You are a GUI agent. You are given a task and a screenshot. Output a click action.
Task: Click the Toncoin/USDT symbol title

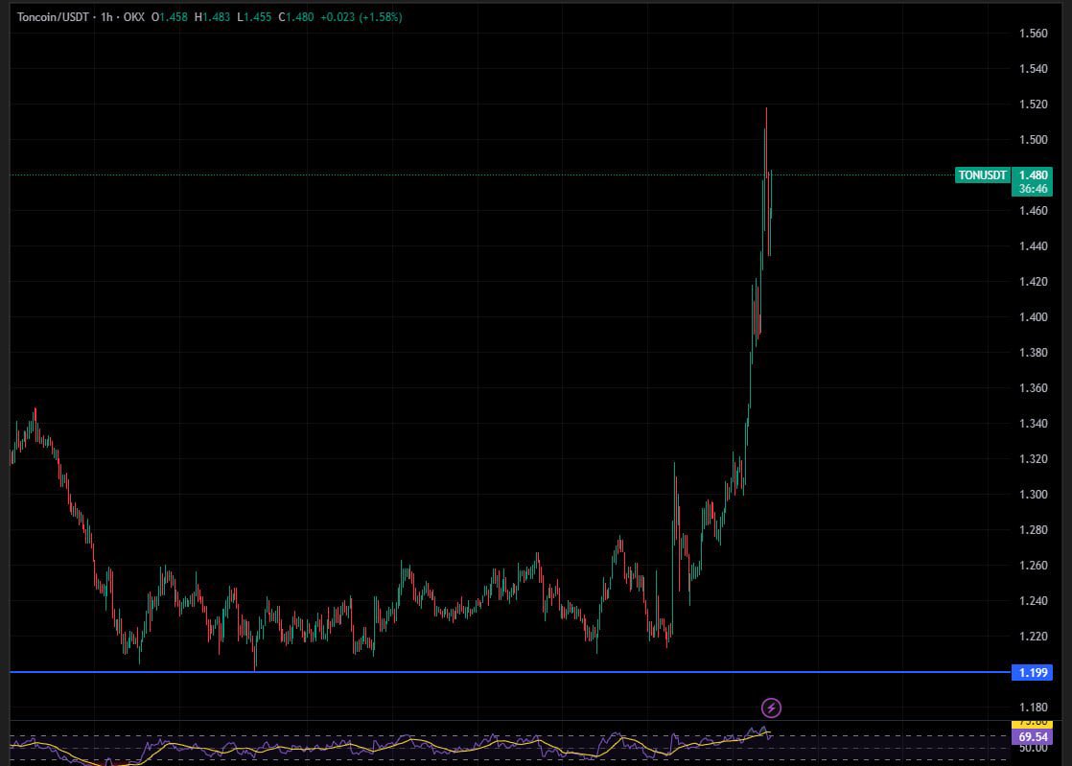click(x=53, y=17)
